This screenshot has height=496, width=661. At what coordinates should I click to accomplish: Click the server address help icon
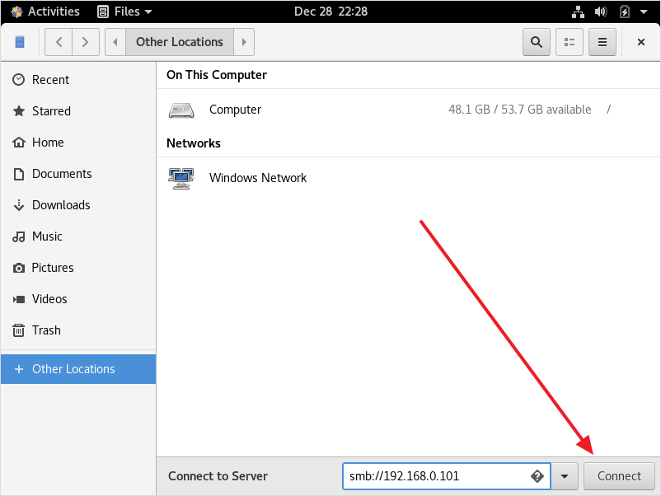point(537,476)
